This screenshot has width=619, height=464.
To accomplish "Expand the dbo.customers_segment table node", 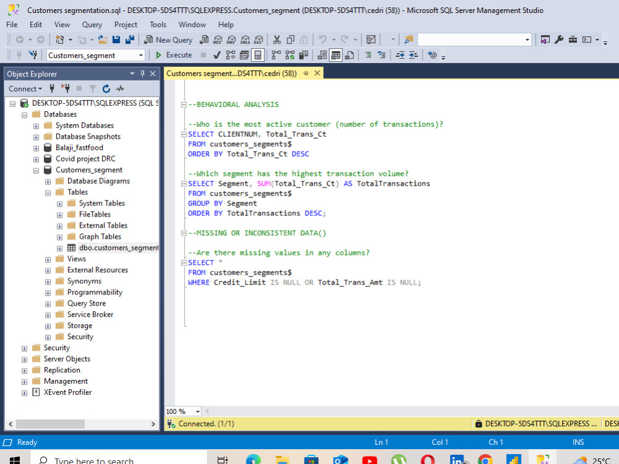I will pyautogui.click(x=59, y=249).
